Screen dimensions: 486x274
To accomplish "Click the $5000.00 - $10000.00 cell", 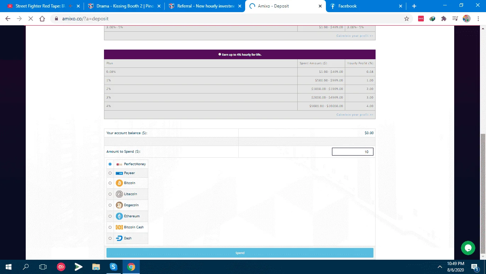I will [x=321, y=106].
